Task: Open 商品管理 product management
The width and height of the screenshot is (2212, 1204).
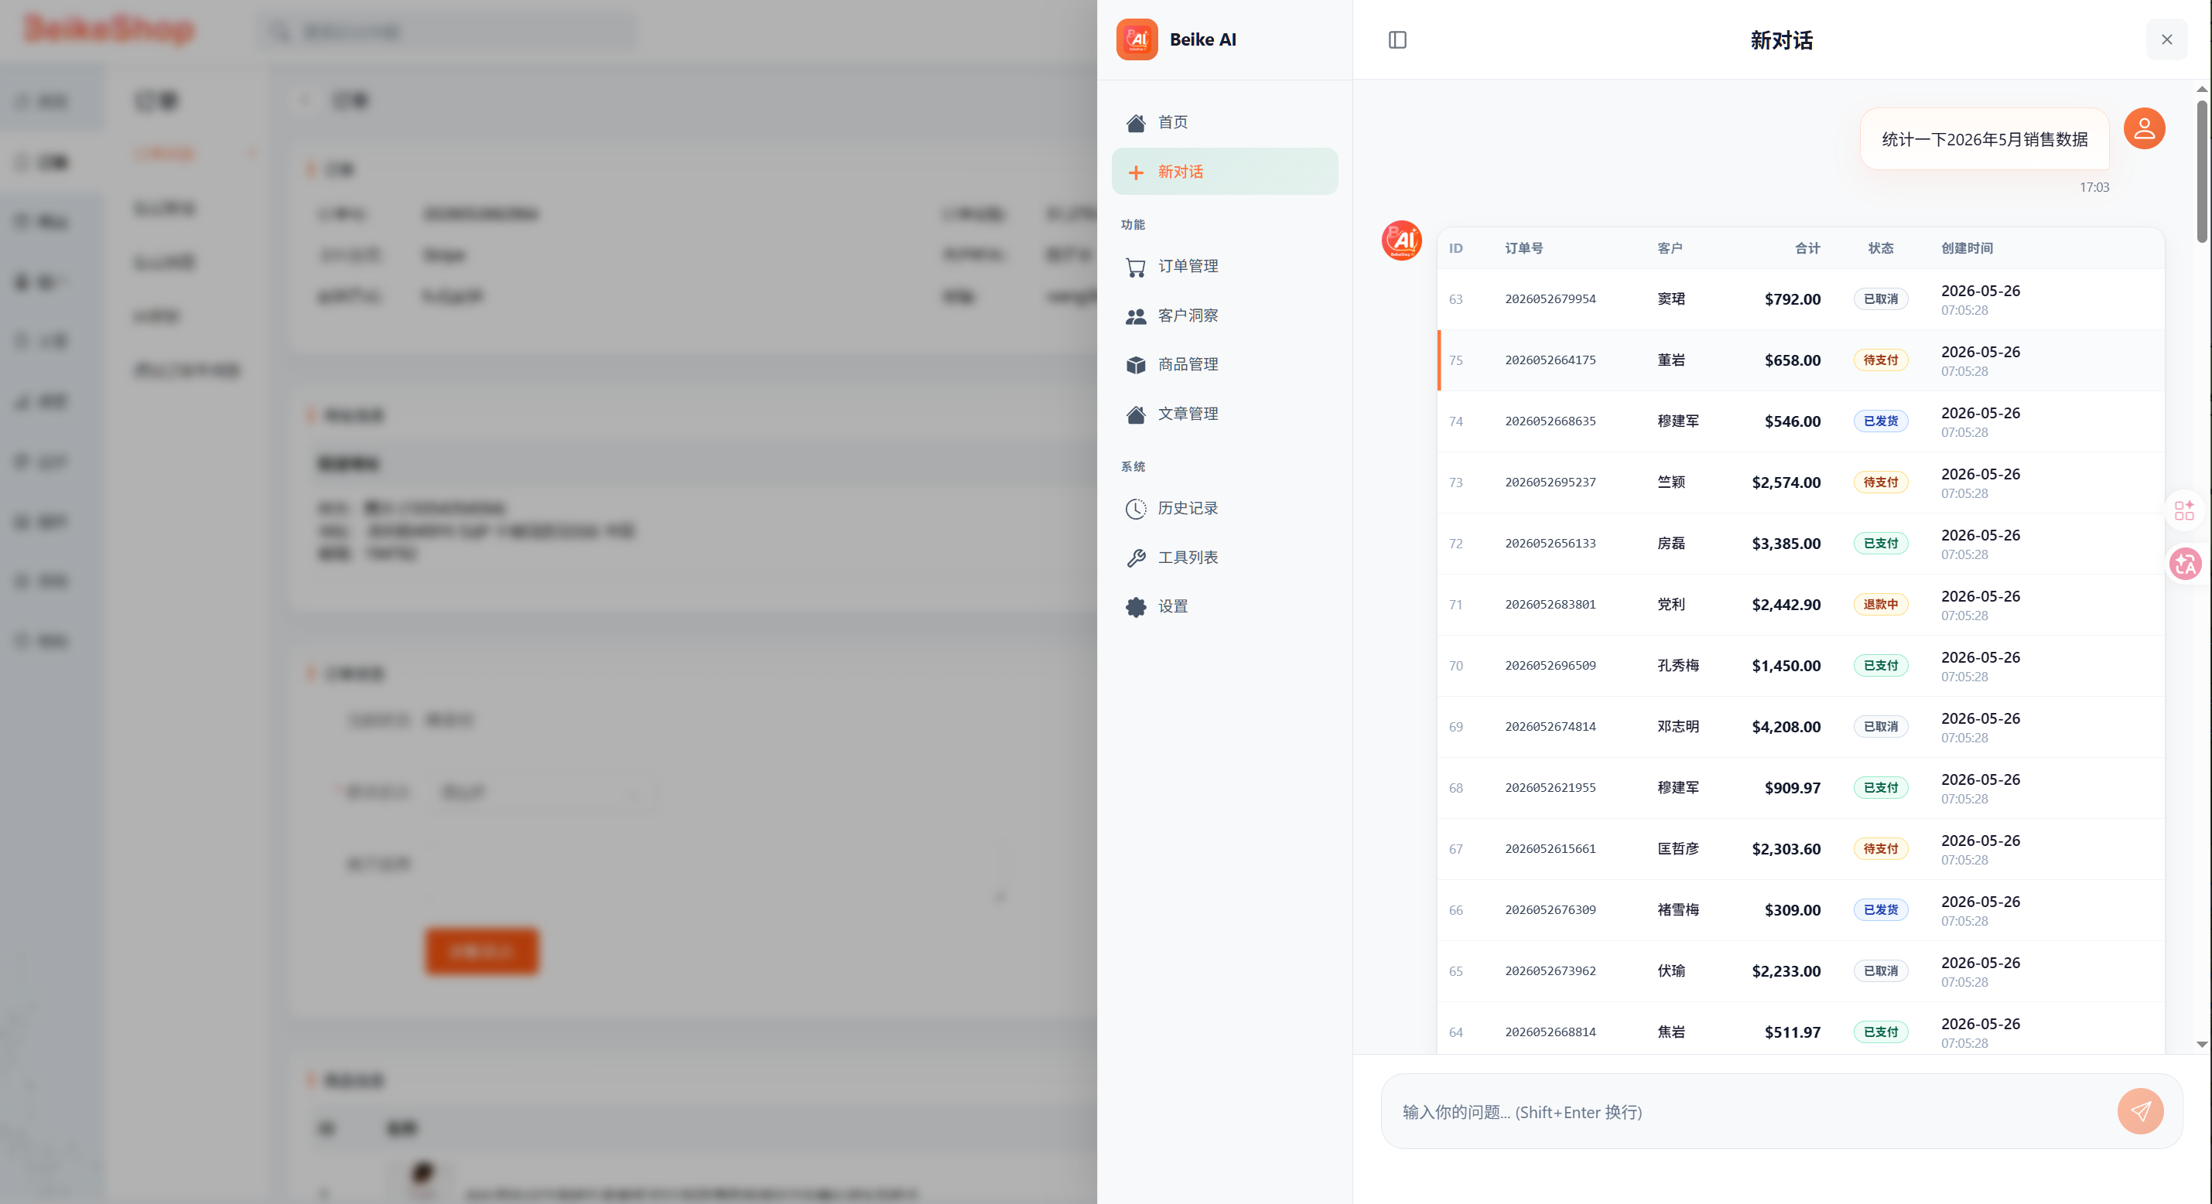Action: pos(1225,365)
